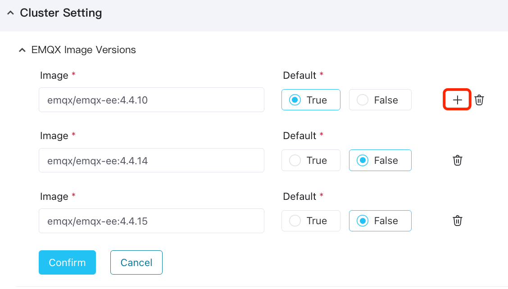Click the Confirm button

(x=67, y=262)
